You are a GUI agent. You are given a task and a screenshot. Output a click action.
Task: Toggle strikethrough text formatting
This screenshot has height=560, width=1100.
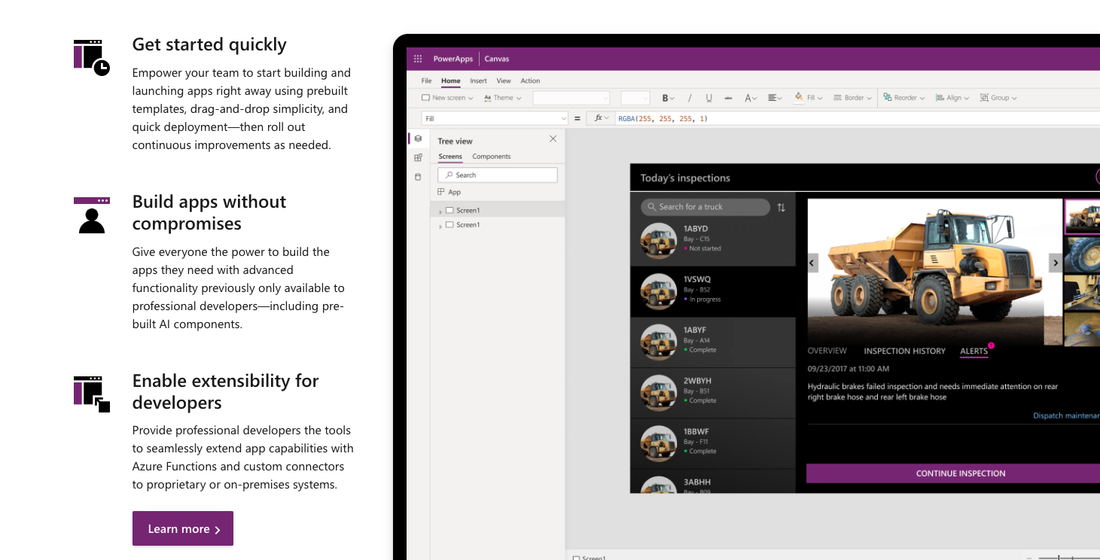(x=728, y=98)
